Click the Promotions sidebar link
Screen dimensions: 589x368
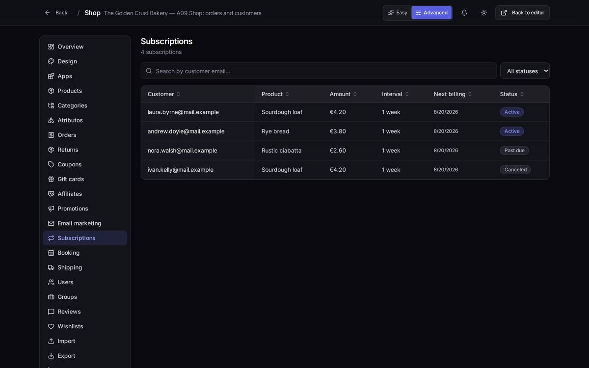(85, 209)
